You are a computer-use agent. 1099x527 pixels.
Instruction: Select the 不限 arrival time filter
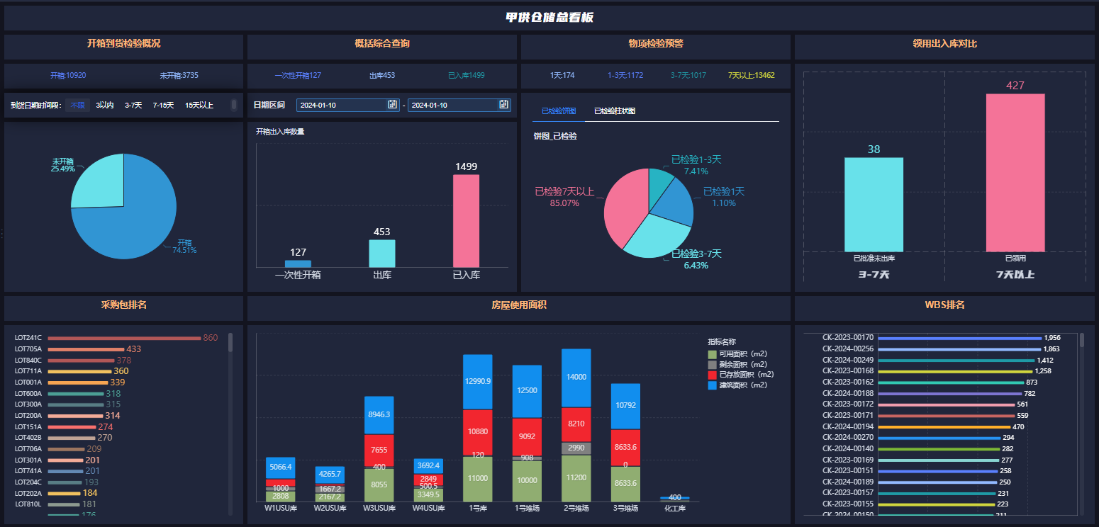tap(77, 106)
